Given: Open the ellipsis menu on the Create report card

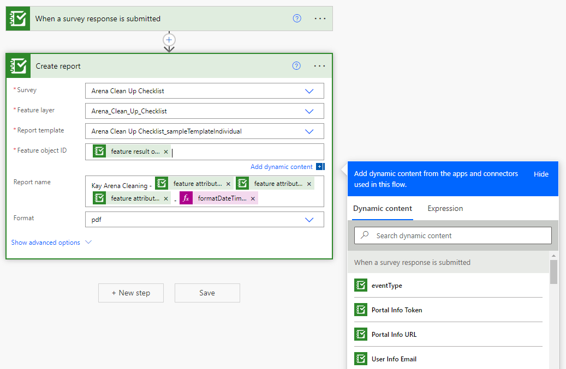Looking at the screenshot, I should click(x=319, y=65).
